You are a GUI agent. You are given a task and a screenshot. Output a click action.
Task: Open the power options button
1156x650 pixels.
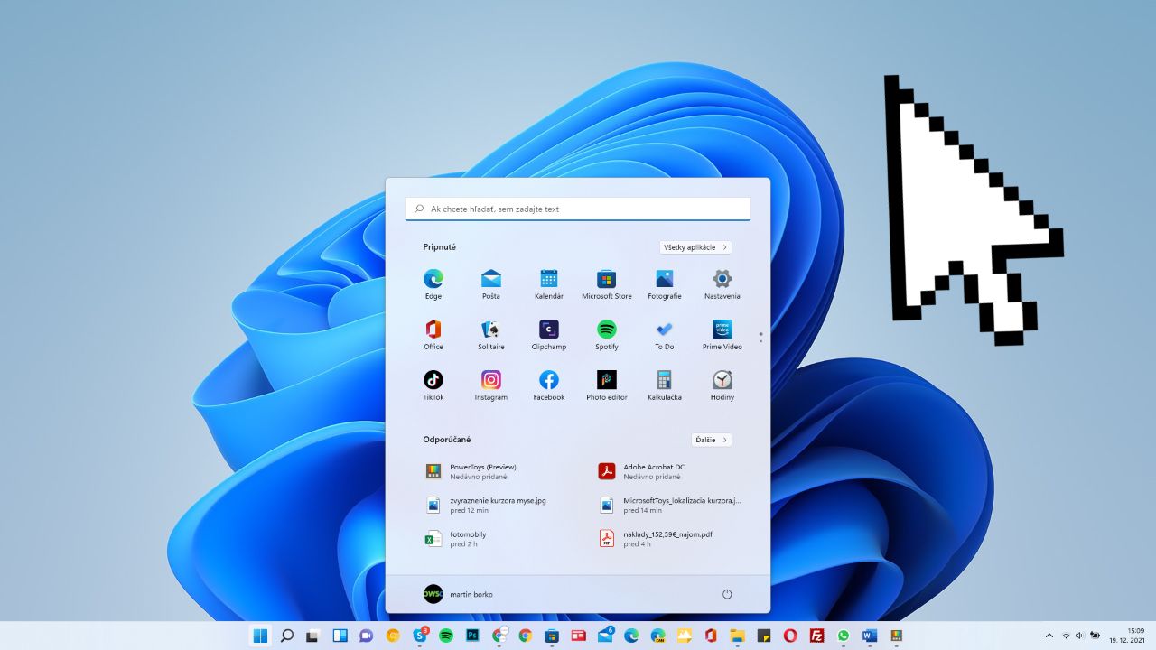(x=727, y=594)
